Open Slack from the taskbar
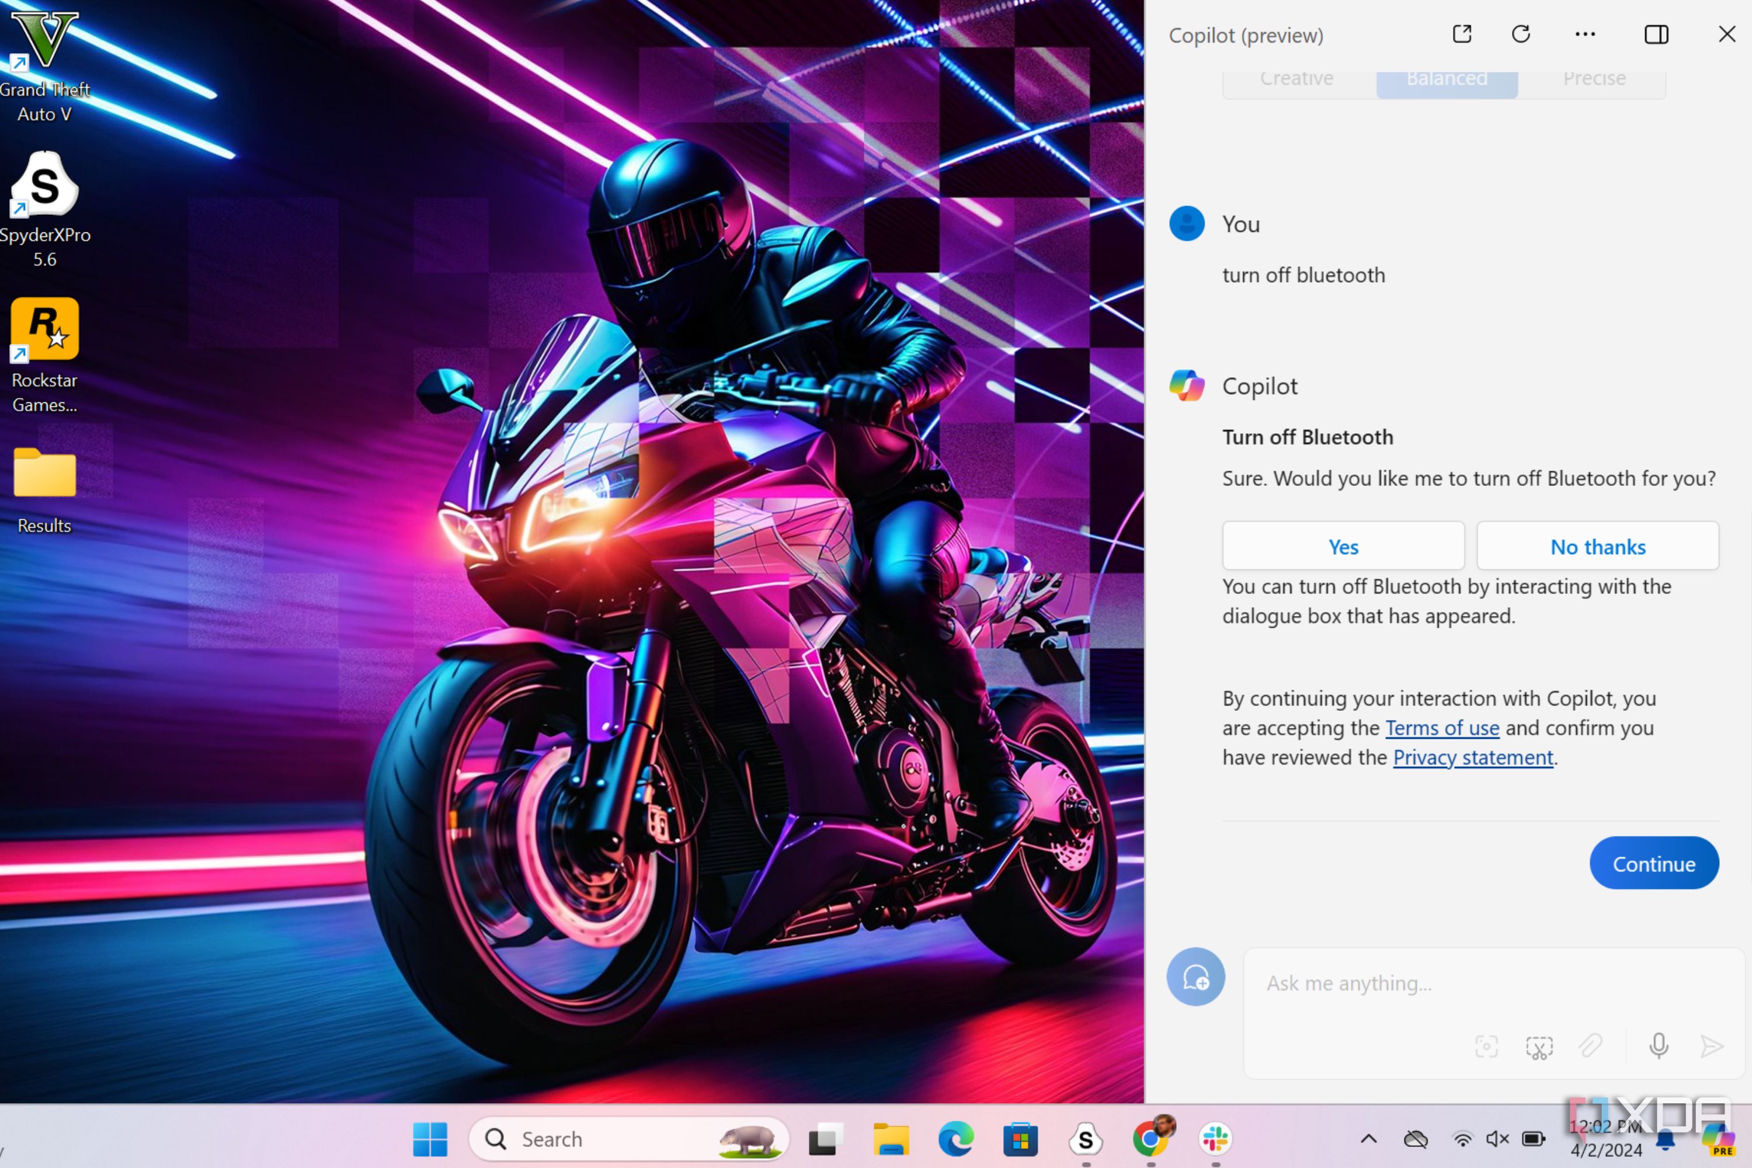Viewport: 1752px width, 1168px height. (1214, 1139)
